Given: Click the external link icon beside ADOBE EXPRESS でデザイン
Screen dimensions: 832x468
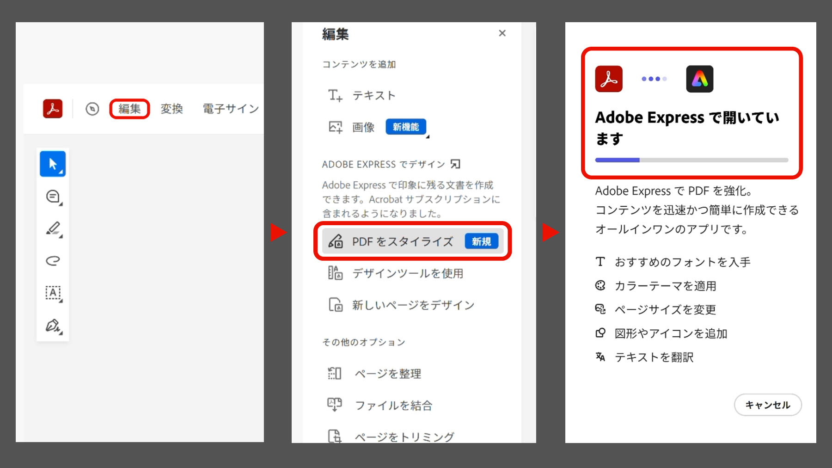Looking at the screenshot, I should pyautogui.click(x=455, y=164).
